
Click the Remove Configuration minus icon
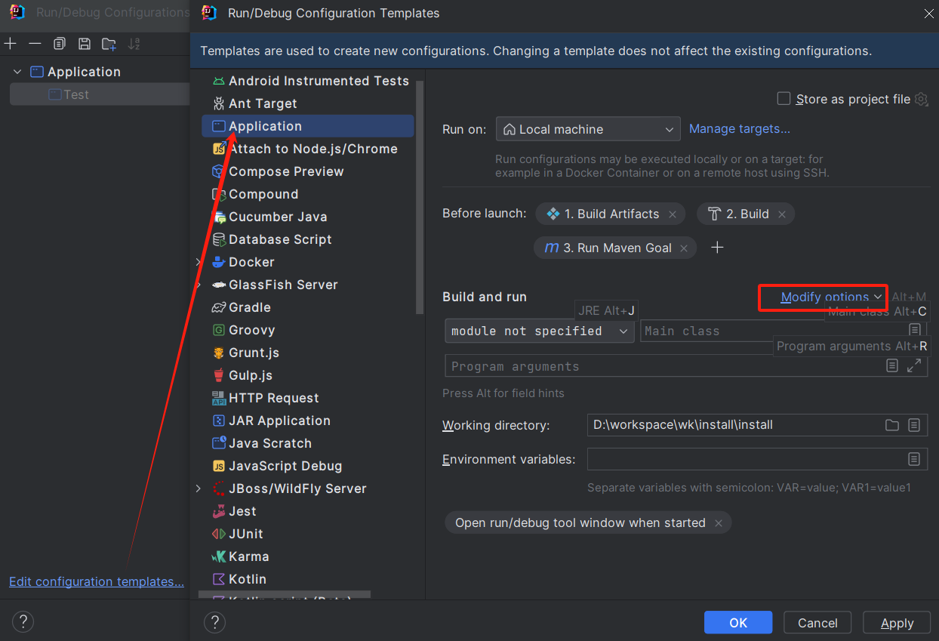[35, 44]
